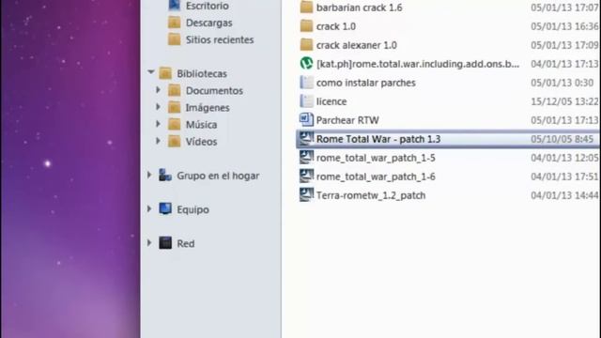This screenshot has height=338, width=601.
Task: Click the date 05/10/05 8:45
Action: [562, 139]
